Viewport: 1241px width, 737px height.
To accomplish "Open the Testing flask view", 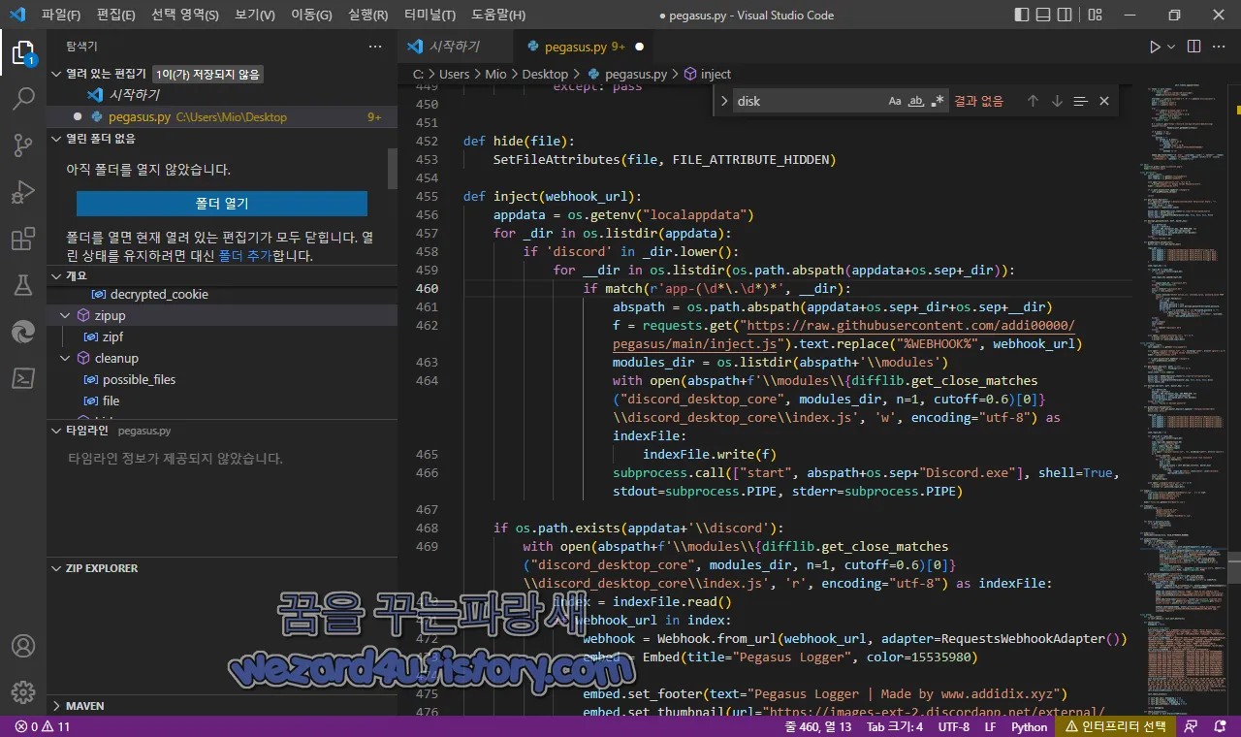I will [23, 285].
